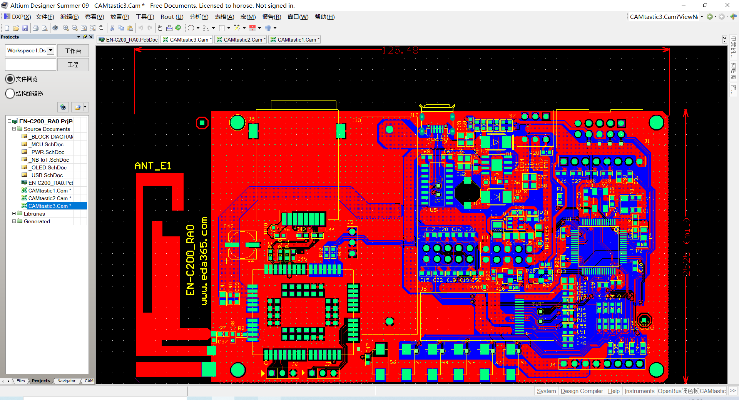This screenshot has height=400, width=739.
Task: Click the red alignment toolbar icon
Action: 252,28
